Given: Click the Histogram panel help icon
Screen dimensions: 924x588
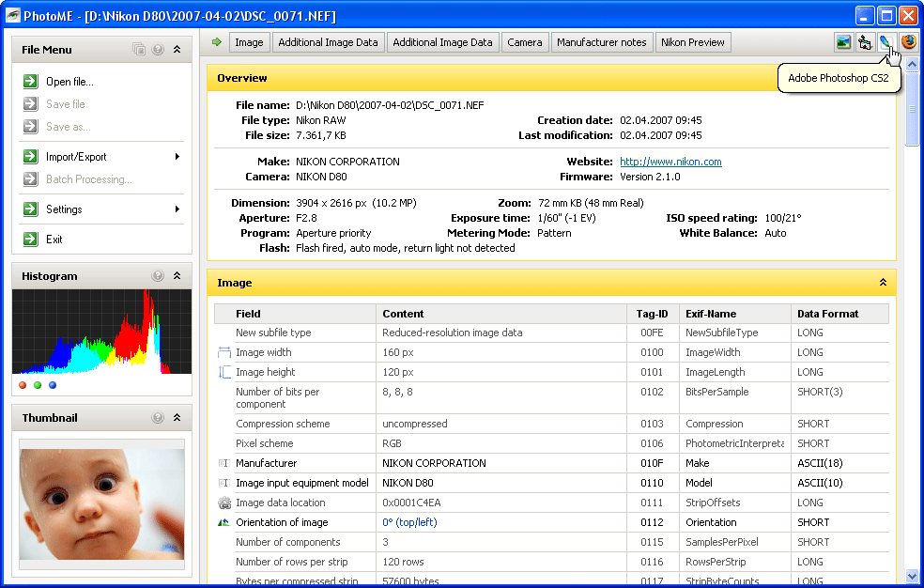Looking at the screenshot, I should (158, 276).
